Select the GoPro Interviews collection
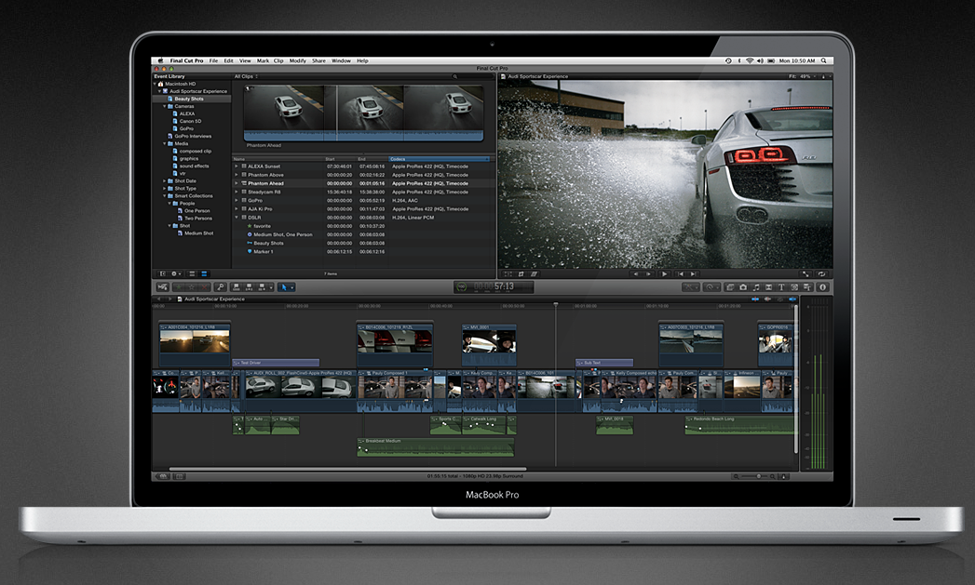 pos(193,136)
